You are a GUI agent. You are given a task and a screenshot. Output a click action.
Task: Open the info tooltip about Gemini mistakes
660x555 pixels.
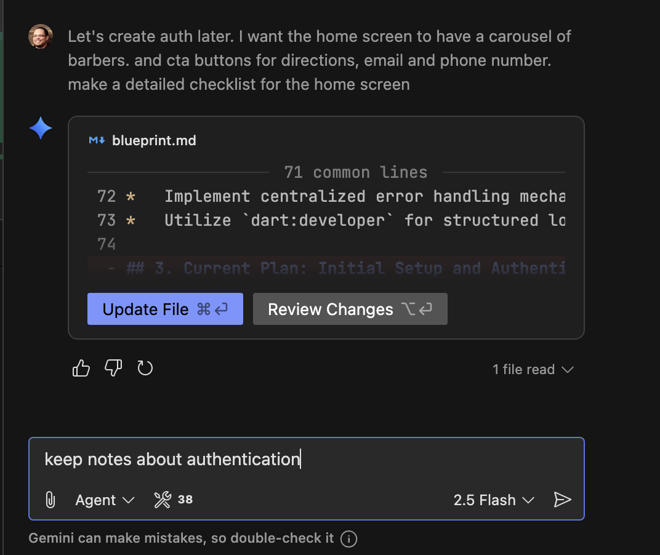[348, 538]
